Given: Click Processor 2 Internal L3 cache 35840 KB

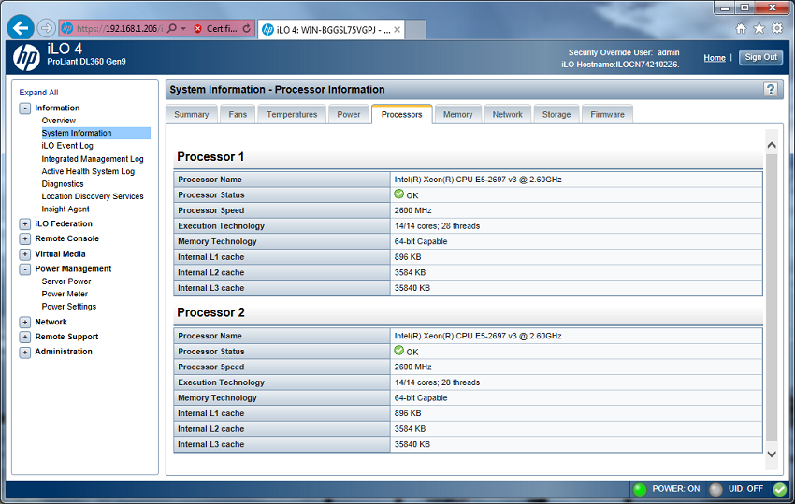Looking at the screenshot, I should click(412, 445).
